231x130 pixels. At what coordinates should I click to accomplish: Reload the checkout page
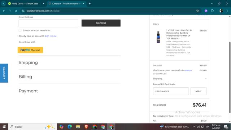[16, 11]
